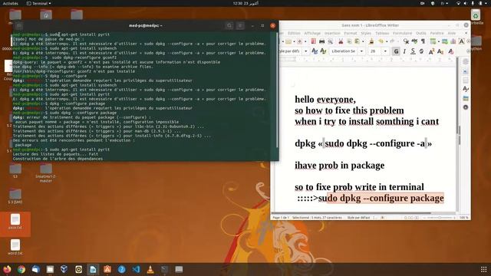Open the Terminal hamburger menu button
This screenshot has width=491, height=276.
tap(240, 25)
